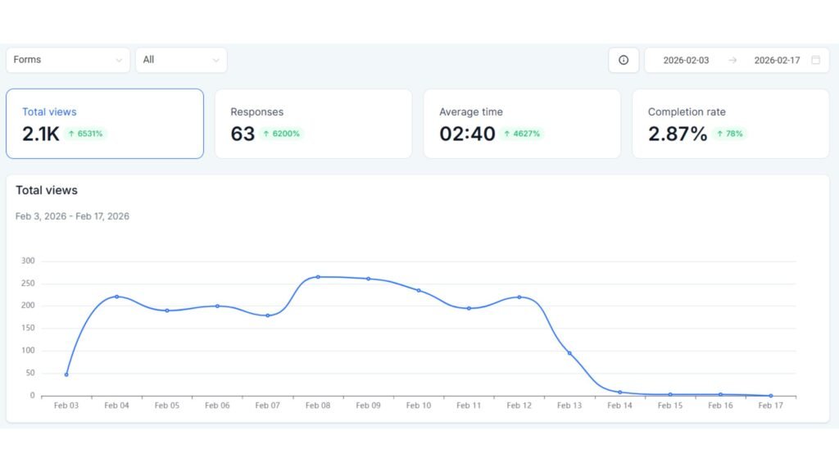The width and height of the screenshot is (839, 472).
Task: Select the Average time metric card
Action: coord(522,123)
